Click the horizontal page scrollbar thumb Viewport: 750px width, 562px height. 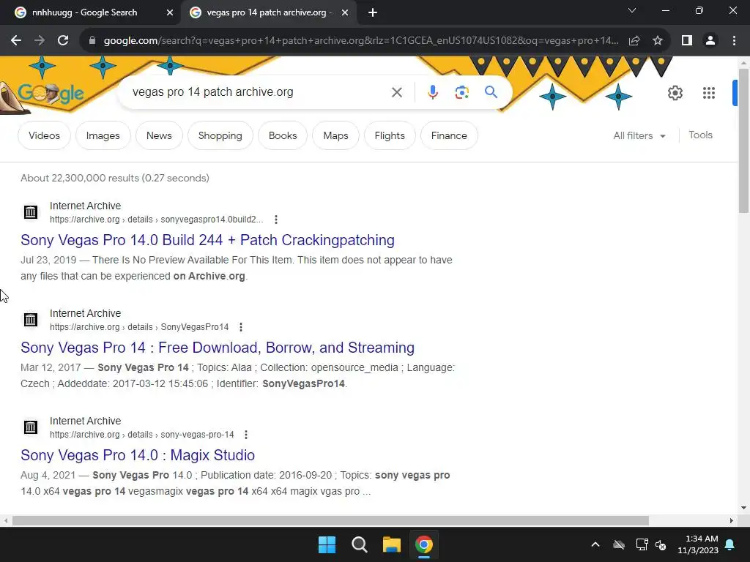(330, 520)
